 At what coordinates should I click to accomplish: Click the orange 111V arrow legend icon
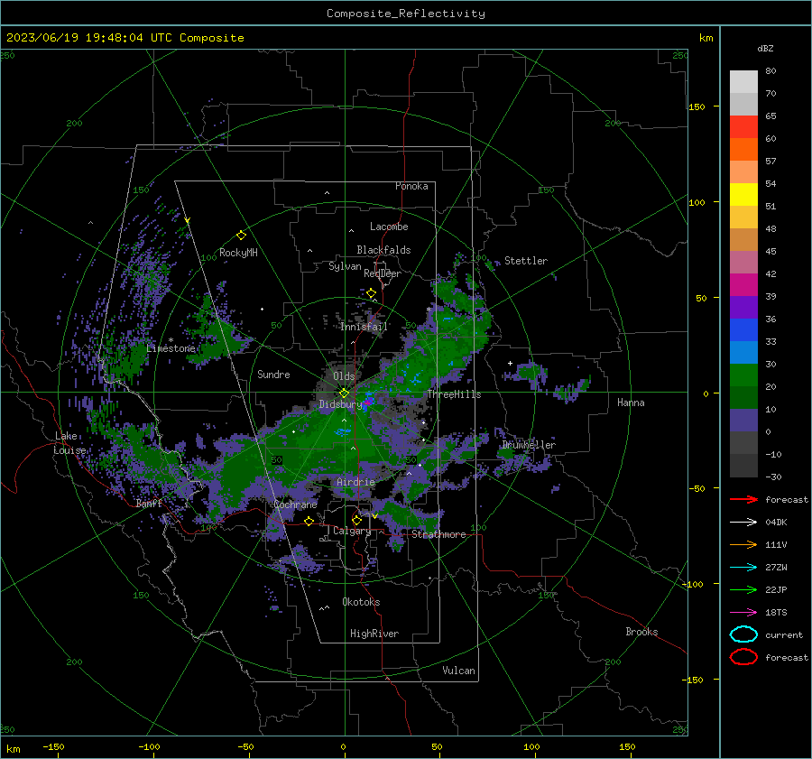(743, 544)
